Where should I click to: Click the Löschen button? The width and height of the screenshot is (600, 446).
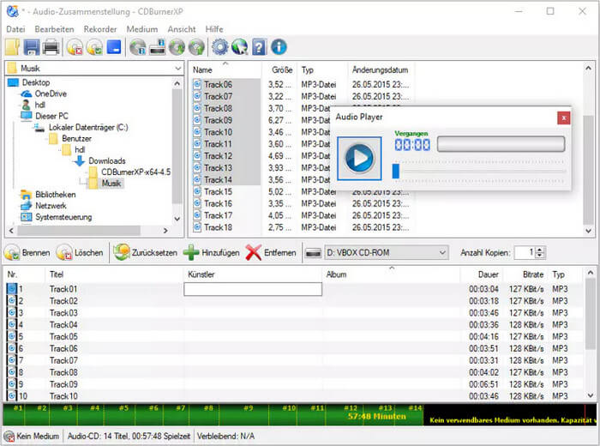pos(80,253)
